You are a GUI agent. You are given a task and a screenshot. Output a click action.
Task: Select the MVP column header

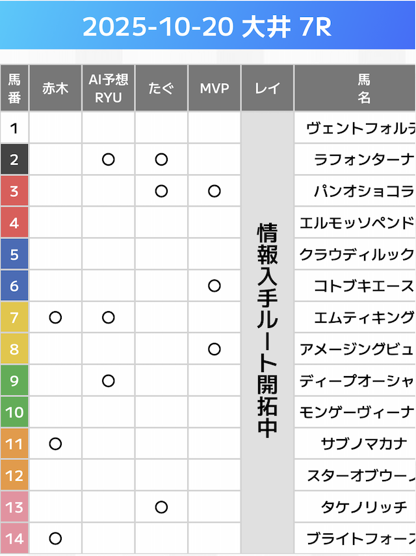pyautogui.click(x=214, y=88)
